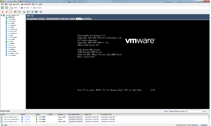This screenshot has height=126, width=211.
Task: Sort by the Initiated by column header
Action: tap(62, 114)
